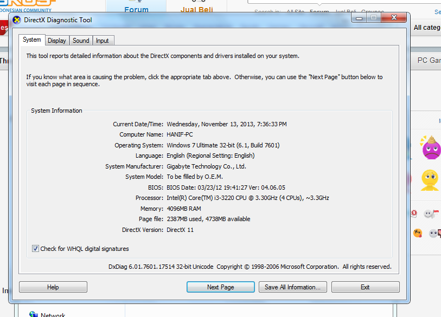441x317 pixels.
Task: Click the orange dizzy emoticon in browser
Action: (x=418, y=233)
